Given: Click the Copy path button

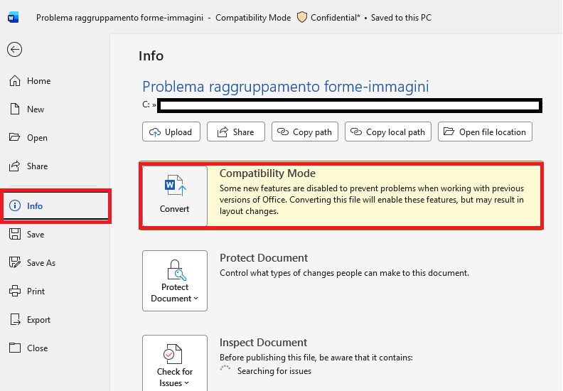Looking at the screenshot, I should tap(305, 132).
